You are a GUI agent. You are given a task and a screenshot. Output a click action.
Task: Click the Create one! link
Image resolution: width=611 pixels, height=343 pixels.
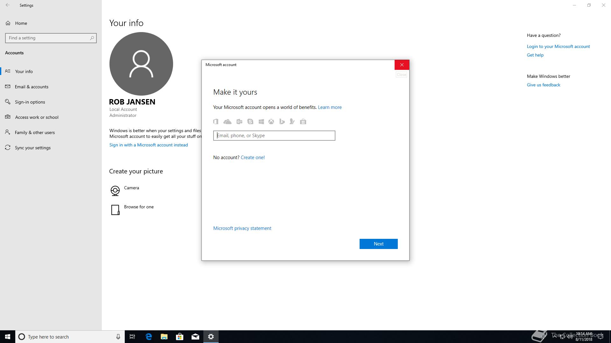pyautogui.click(x=253, y=158)
